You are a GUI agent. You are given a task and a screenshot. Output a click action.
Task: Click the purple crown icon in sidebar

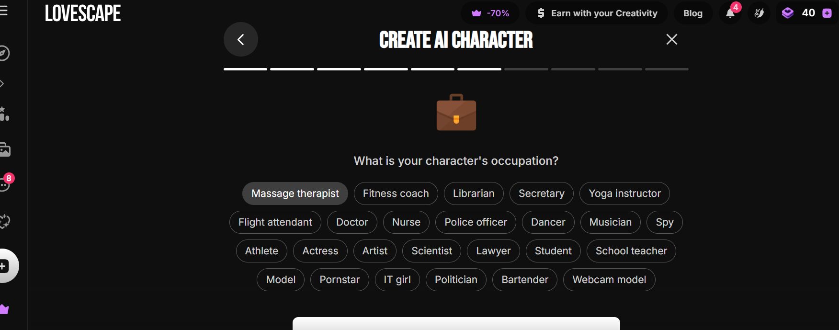click(5, 309)
